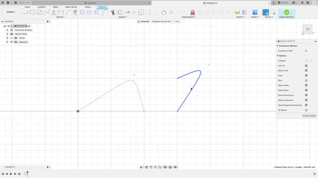The image size is (318, 178).
Task: Open the Measure tool
Action: (x=237, y=12)
